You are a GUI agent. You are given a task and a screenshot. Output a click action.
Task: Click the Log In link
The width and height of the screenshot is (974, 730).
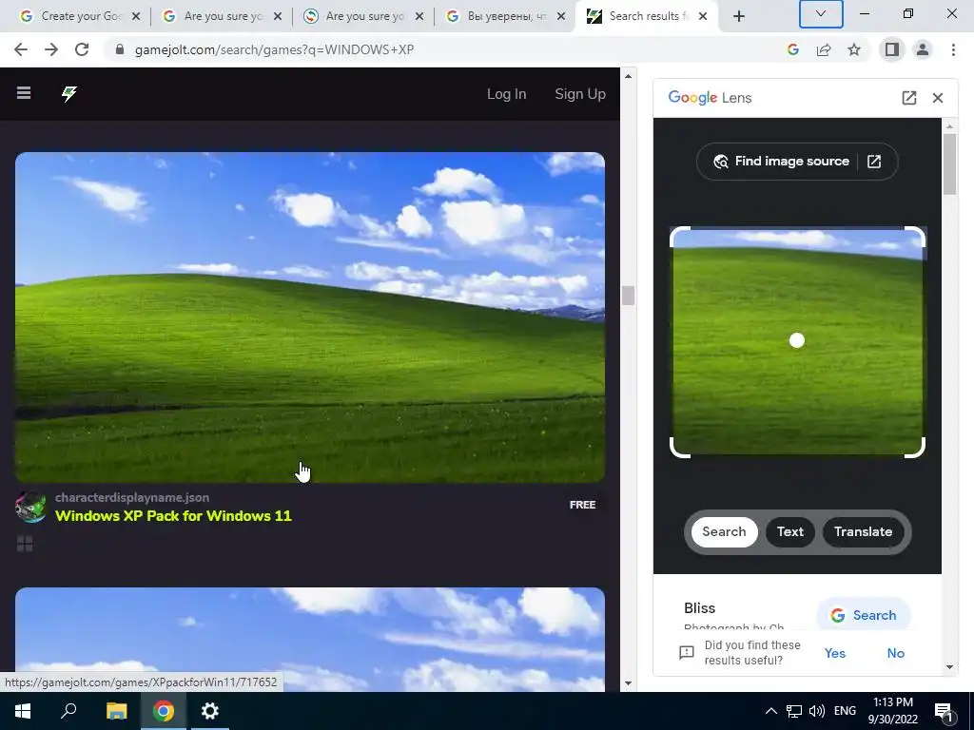506,94
